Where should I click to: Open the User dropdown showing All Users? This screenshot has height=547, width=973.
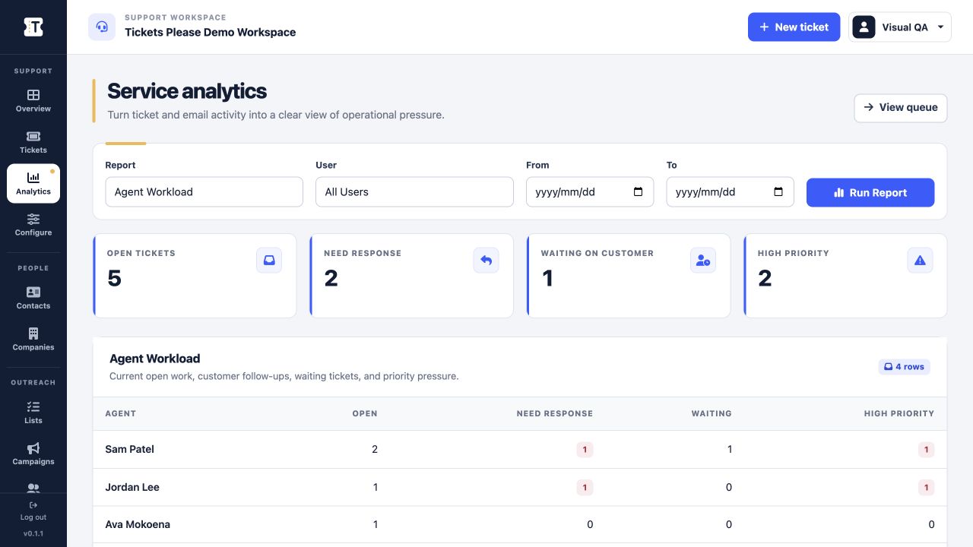(414, 192)
